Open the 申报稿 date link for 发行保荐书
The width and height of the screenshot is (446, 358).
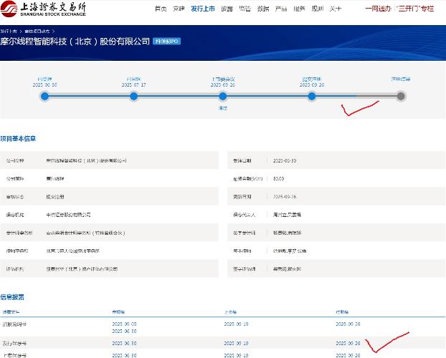(124, 344)
